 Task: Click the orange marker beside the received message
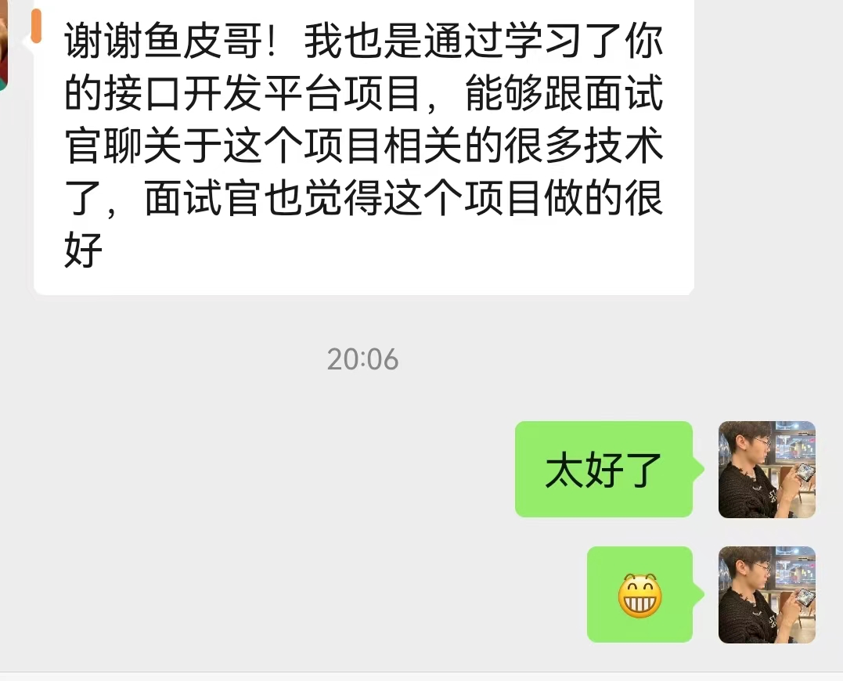tap(36, 26)
